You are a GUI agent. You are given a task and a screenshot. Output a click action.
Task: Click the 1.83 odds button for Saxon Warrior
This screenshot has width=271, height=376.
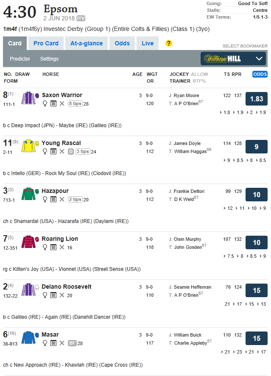257,99
